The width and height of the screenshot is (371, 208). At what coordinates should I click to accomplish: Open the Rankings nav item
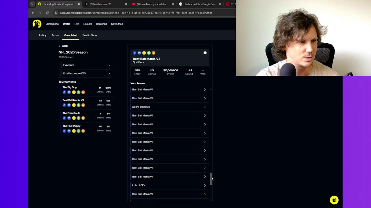click(x=101, y=24)
